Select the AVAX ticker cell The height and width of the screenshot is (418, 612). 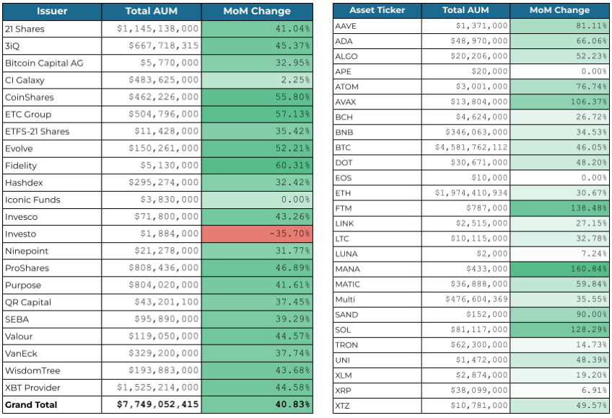click(377, 102)
